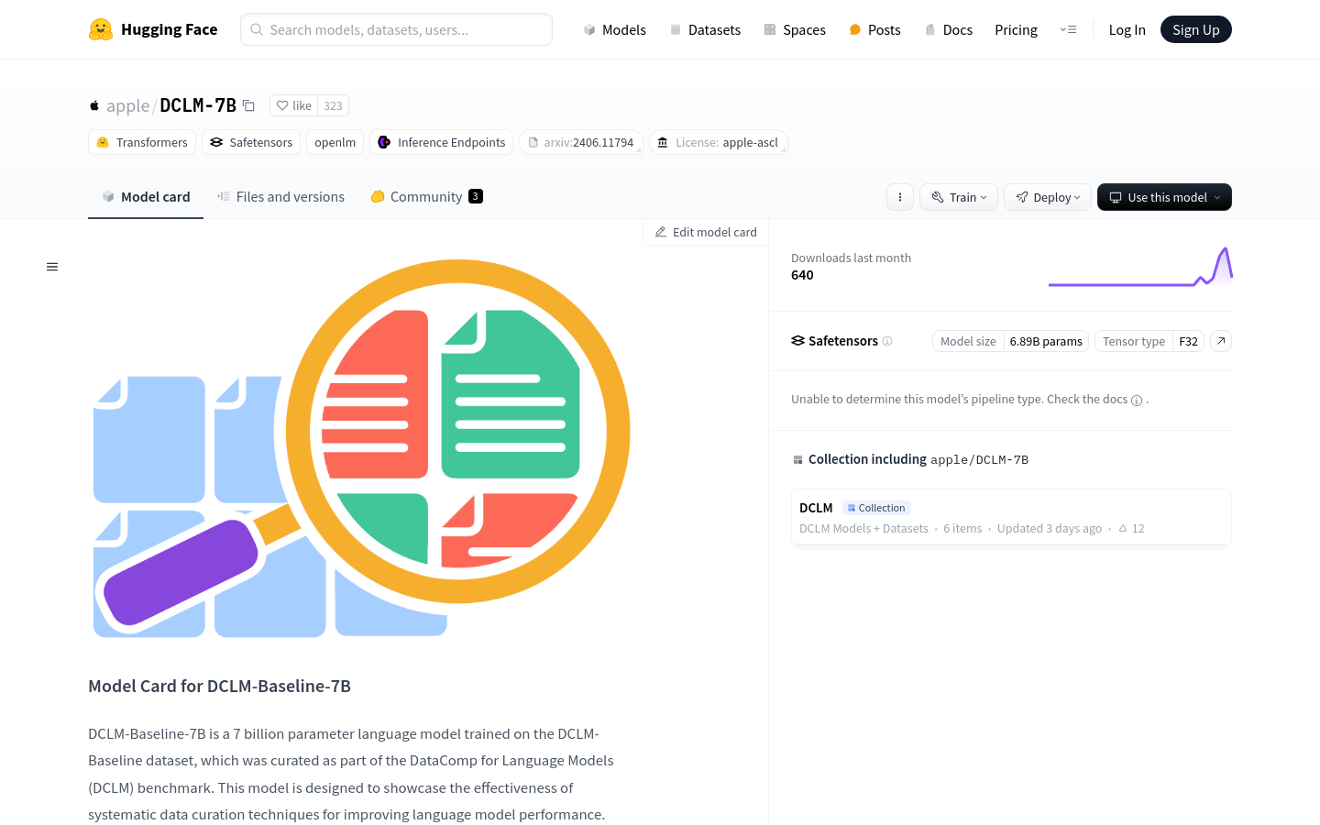Switch to Files and versions tab

(280, 197)
